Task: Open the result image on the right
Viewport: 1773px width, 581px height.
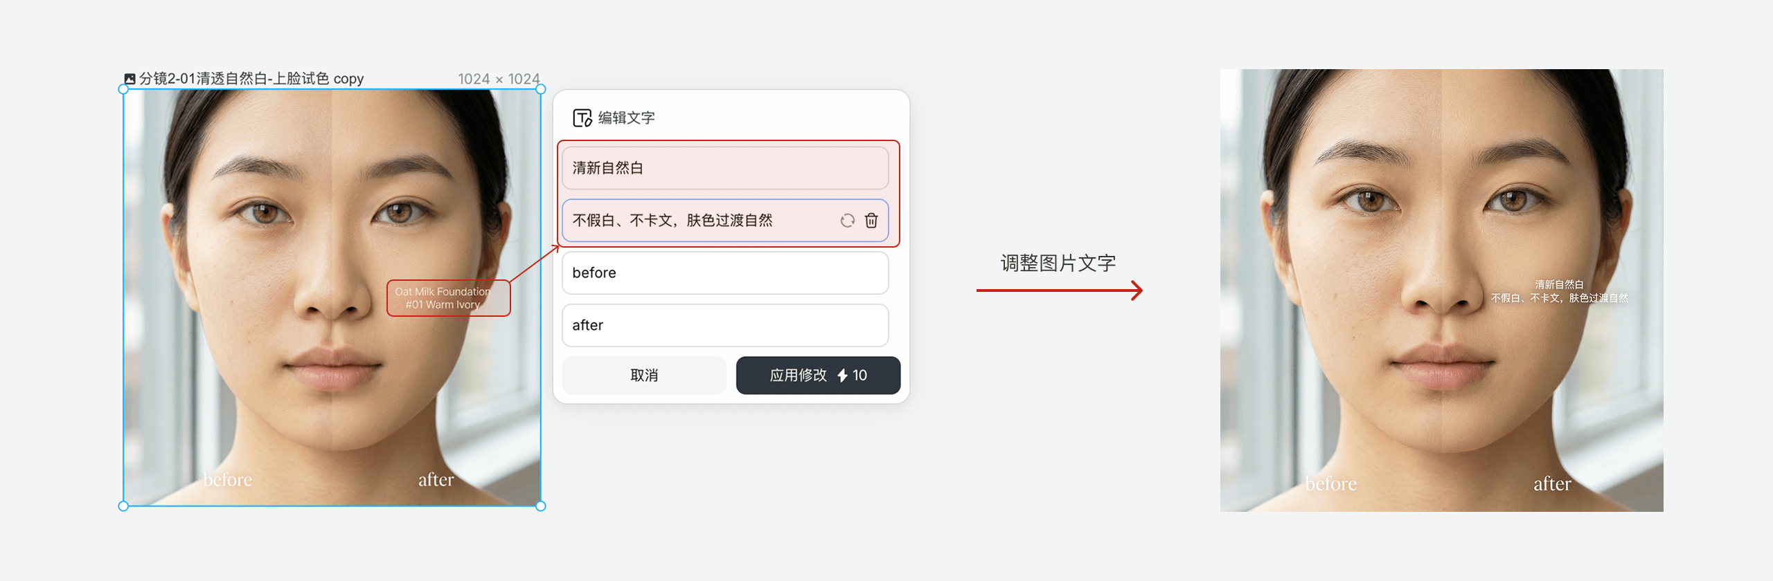Action: (1441, 290)
